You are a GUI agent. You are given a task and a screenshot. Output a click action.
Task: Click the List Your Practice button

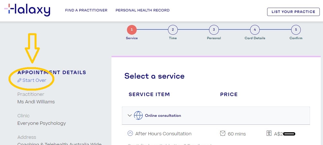point(293,12)
